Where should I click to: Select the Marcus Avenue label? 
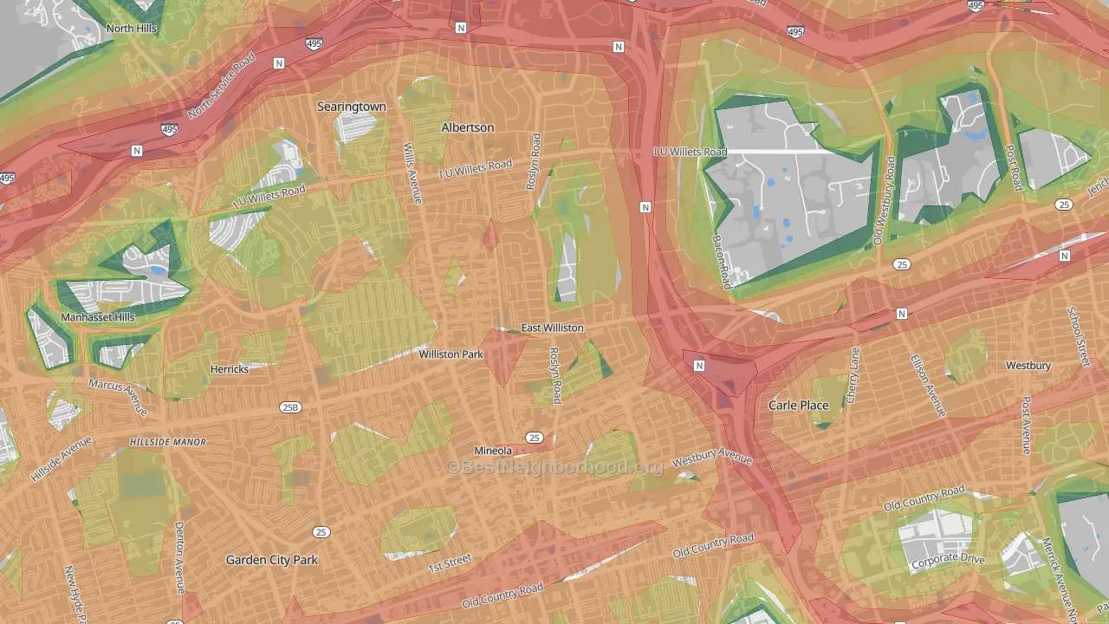(118, 397)
